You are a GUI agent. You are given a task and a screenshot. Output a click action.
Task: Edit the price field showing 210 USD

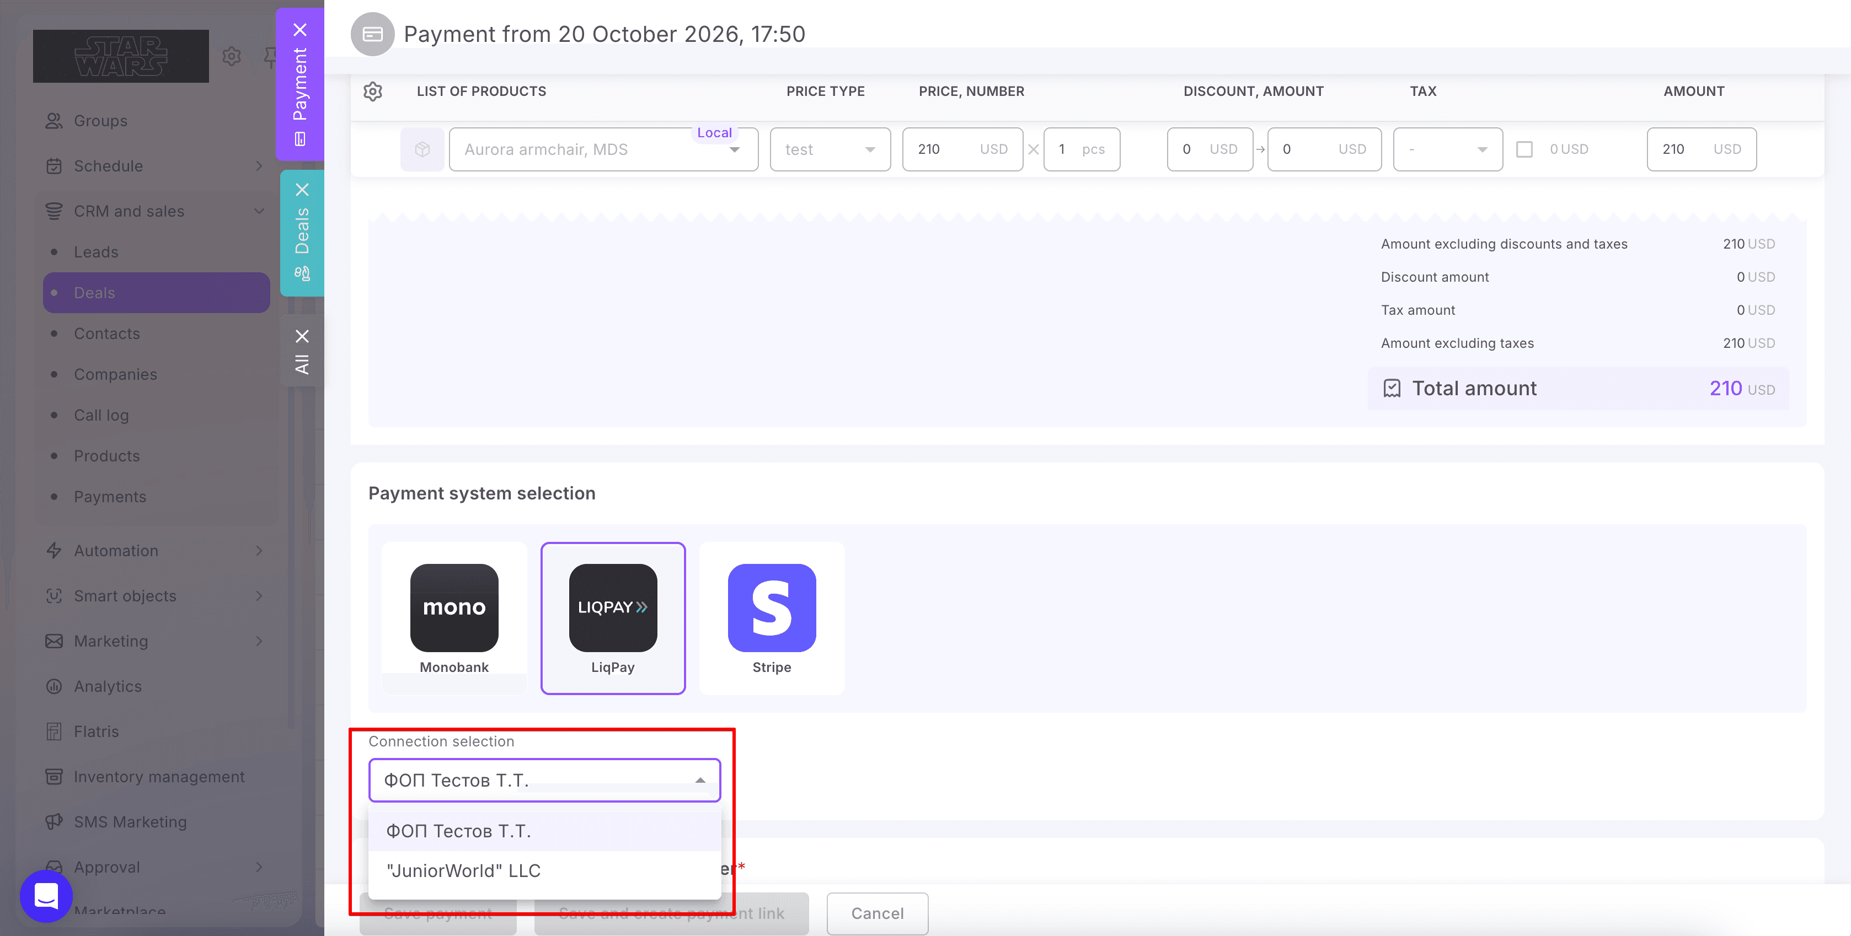962,149
